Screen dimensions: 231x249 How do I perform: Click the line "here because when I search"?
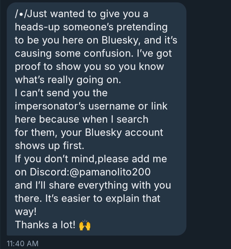click(x=81, y=119)
